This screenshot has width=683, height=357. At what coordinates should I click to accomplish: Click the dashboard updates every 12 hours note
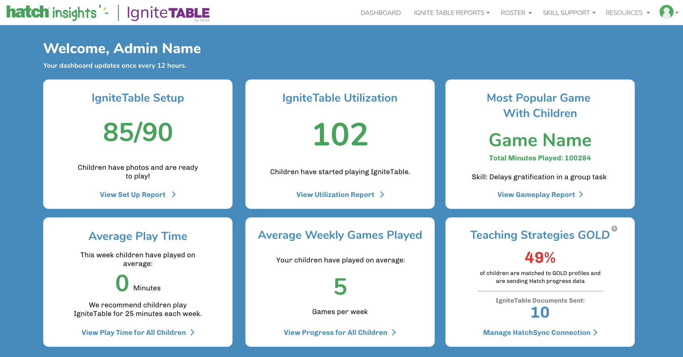point(115,65)
